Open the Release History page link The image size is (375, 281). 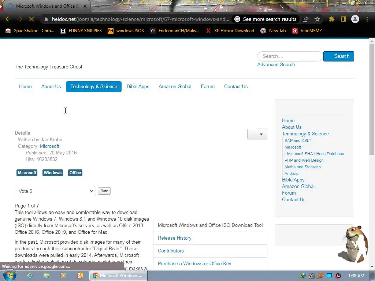(x=175, y=238)
